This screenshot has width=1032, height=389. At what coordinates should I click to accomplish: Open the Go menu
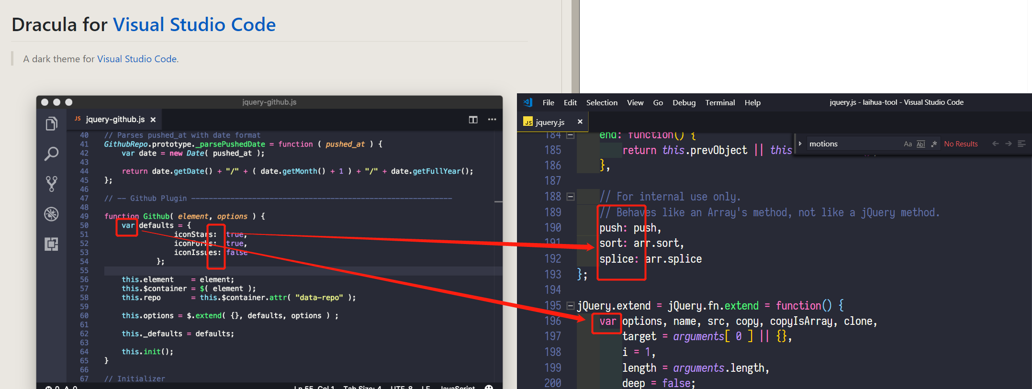tap(658, 102)
